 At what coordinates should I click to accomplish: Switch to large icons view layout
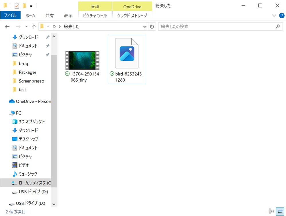(x=280, y=211)
